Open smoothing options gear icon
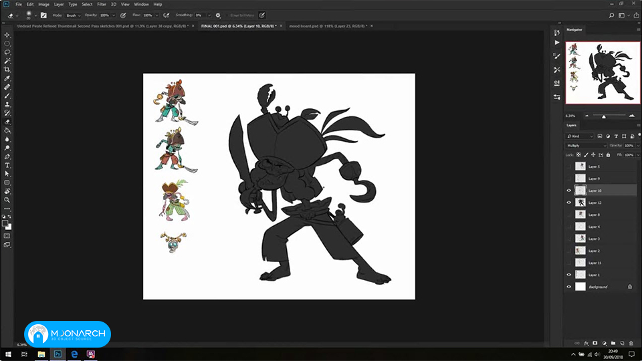The image size is (642, 361). [218, 15]
